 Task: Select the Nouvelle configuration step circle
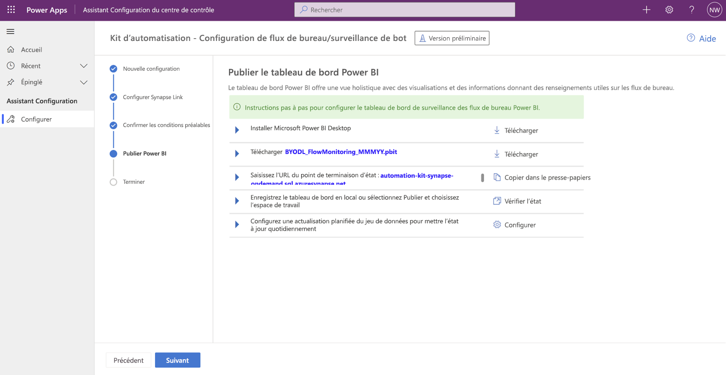click(114, 69)
